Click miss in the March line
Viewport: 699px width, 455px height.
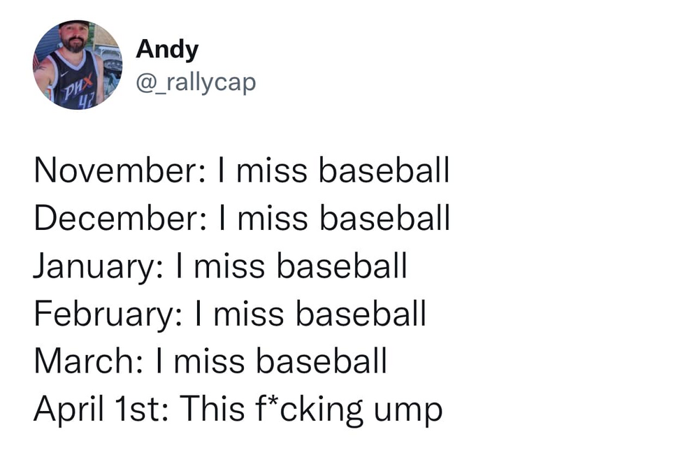click(x=209, y=361)
